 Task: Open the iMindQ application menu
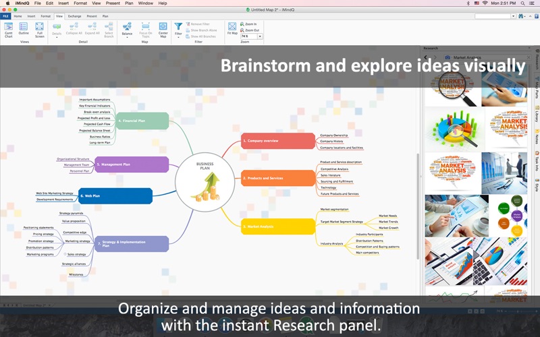[22, 3]
